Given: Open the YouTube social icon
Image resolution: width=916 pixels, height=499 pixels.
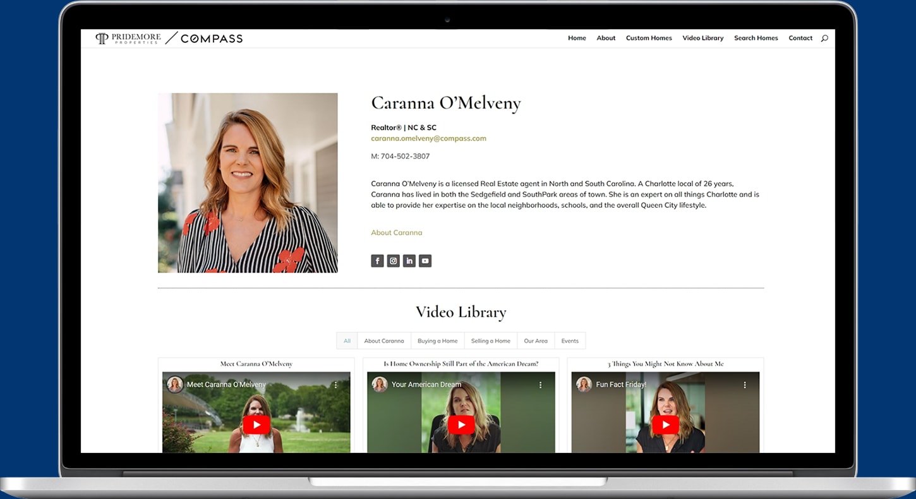Looking at the screenshot, I should (x=425, y=261).
